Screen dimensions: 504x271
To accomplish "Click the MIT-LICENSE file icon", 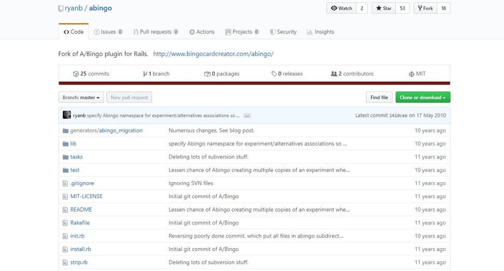I will pyautogui.click(x=65, y=197).
